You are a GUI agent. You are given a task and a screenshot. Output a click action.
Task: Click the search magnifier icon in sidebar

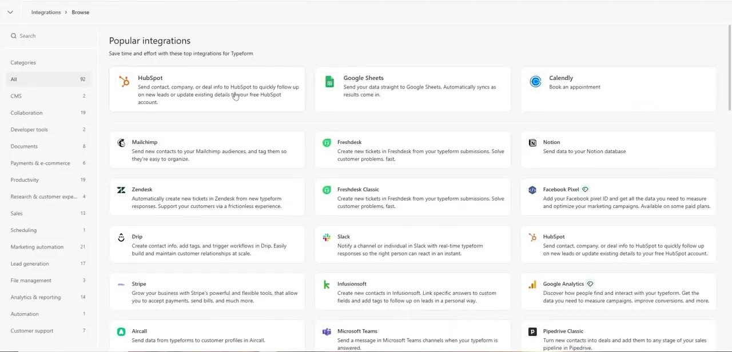14,35
